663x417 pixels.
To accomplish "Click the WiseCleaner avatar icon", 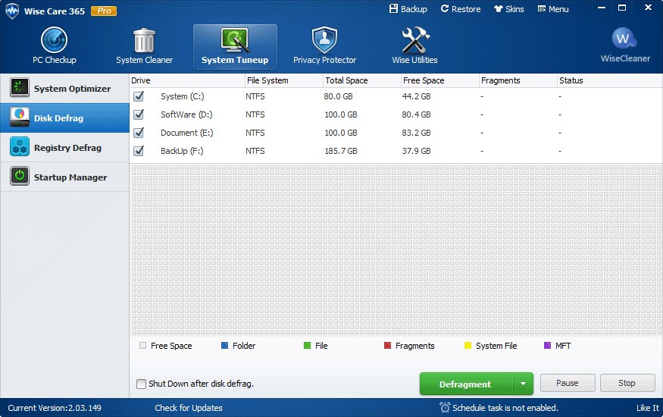I will [624, 39].
